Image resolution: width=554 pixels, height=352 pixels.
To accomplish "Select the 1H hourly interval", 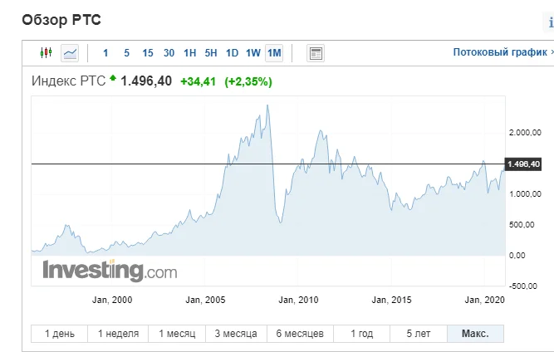I will [190, 53].
